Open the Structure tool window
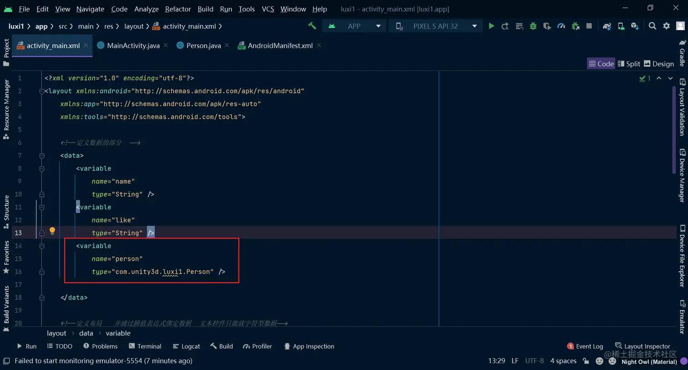 click(6, 212)
